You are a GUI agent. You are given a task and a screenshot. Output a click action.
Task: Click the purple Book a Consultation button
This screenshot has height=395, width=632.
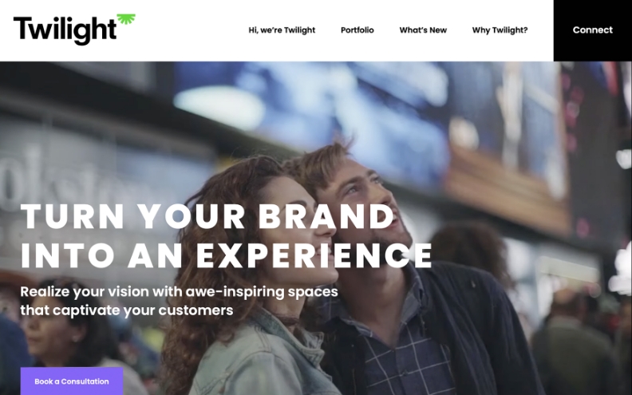coord(72,381)
